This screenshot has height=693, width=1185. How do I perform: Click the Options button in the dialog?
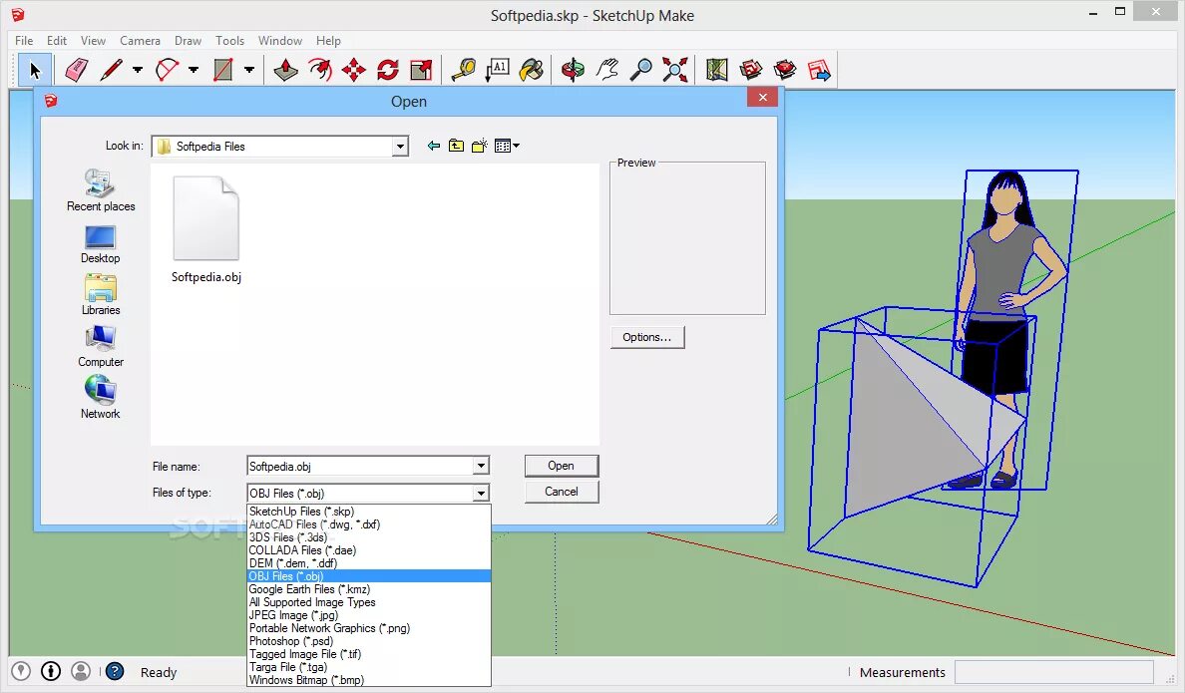pos(646,337)
